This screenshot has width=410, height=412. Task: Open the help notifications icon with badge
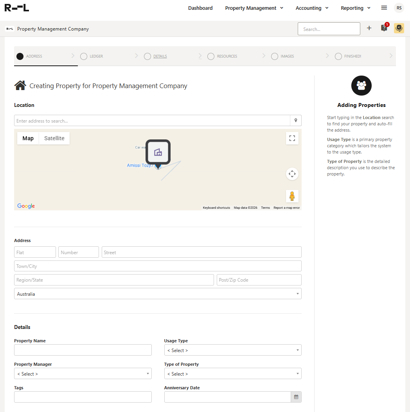pyautogui.click(x=384, y=28)
